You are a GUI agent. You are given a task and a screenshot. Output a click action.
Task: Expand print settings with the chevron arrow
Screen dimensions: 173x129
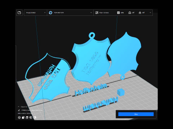[150, 13]
